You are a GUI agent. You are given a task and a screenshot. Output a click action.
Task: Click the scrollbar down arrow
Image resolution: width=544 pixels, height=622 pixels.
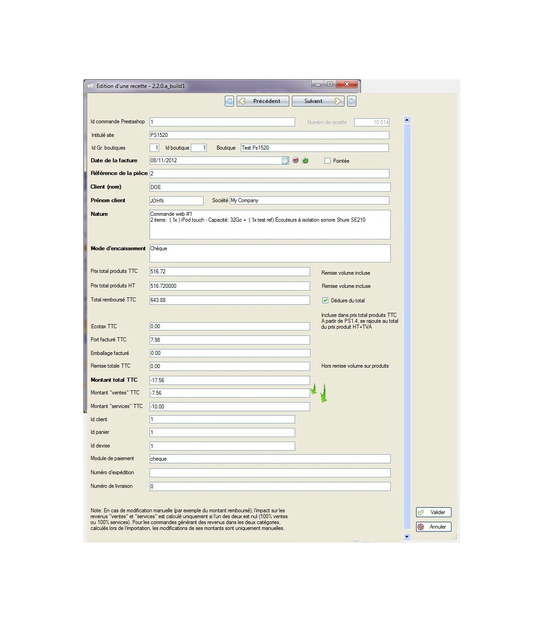click(407, 537)
